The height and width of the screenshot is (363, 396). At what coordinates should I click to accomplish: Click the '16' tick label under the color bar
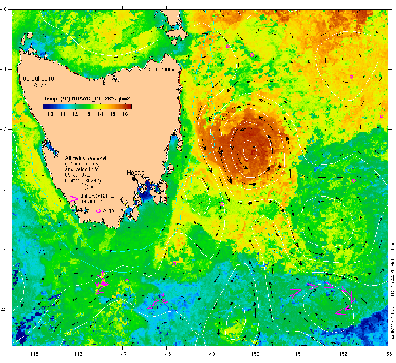click(125, 114)
